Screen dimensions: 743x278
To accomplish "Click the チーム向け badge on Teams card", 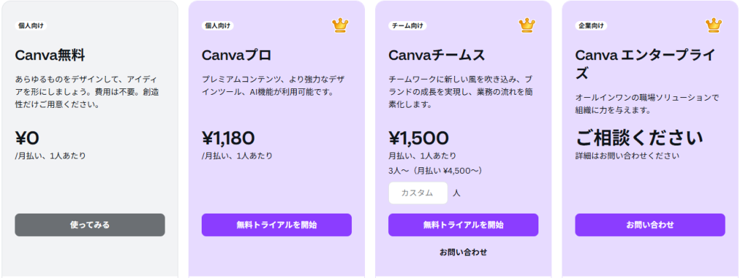I will pyautogui.click(x=408, y=25).
